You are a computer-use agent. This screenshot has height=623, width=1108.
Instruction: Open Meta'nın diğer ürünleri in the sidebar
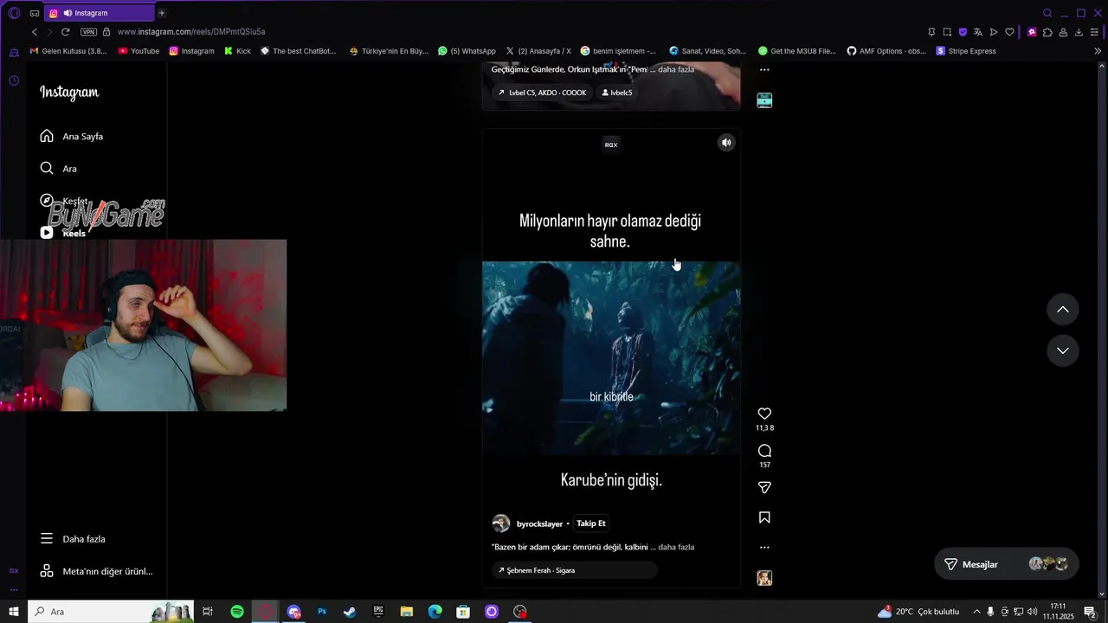coord(95,571)
